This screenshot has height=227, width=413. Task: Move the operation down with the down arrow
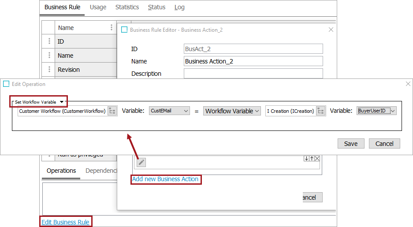point(306,159)
